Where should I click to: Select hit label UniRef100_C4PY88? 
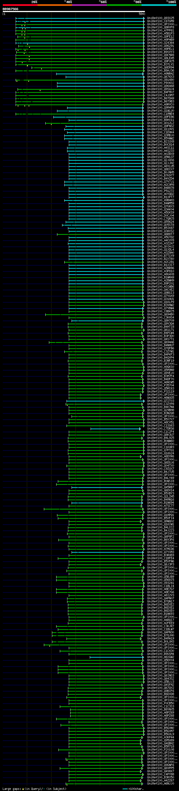tap(160, 774)
